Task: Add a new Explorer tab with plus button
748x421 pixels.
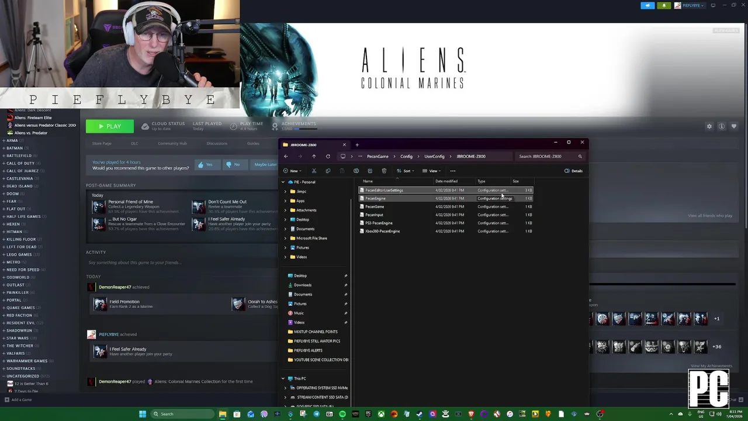Action: (357, 144)
